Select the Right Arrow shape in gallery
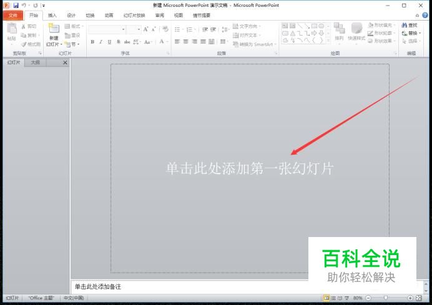This screenshot has height=305, width=432. [x=314, y=33]
